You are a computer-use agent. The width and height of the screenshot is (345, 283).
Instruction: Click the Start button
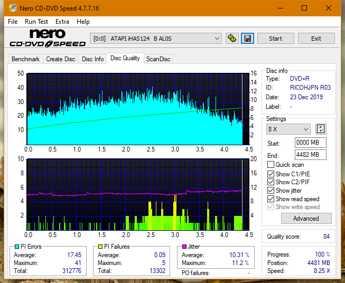click(x=275, y=39)
